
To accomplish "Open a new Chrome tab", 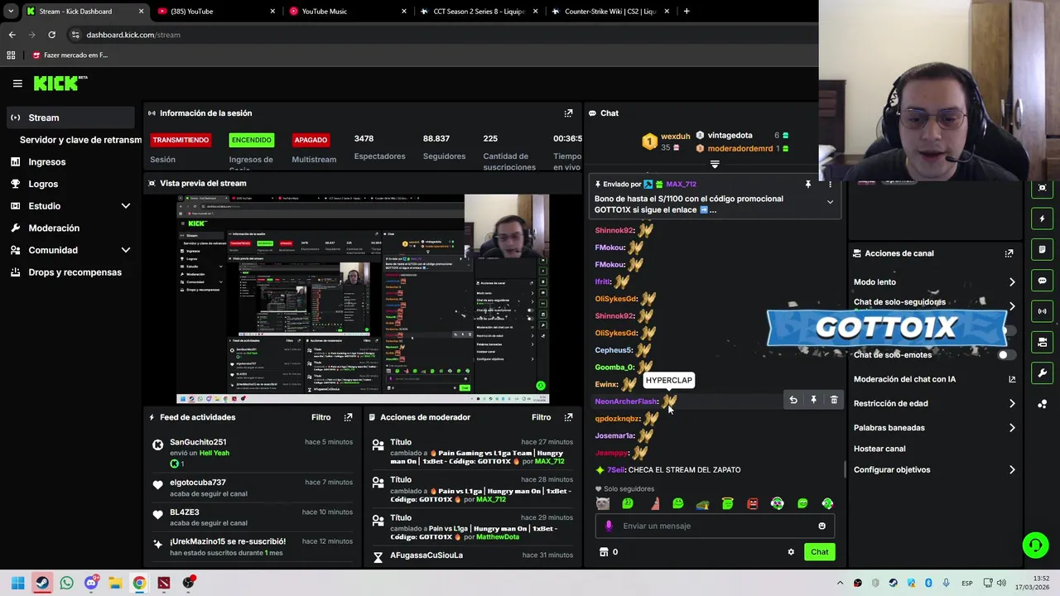I will tap(686, 12).
